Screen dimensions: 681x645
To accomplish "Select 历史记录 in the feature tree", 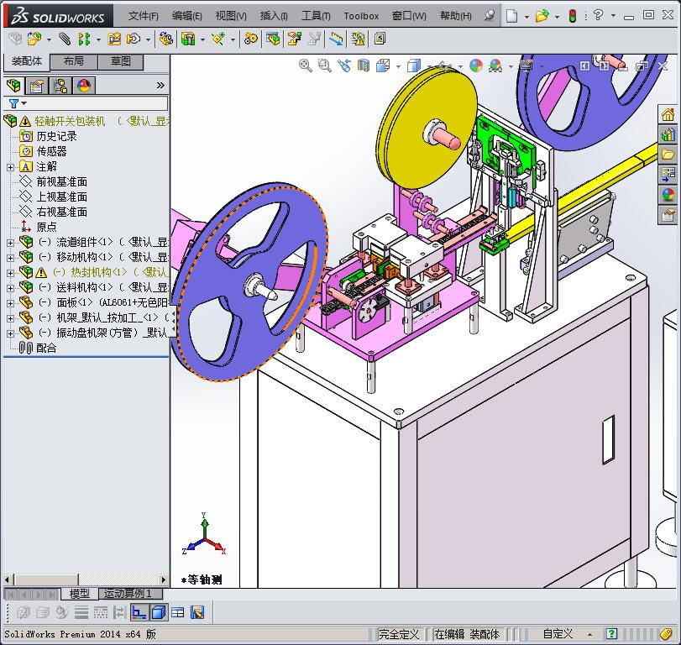I will 56,136.
